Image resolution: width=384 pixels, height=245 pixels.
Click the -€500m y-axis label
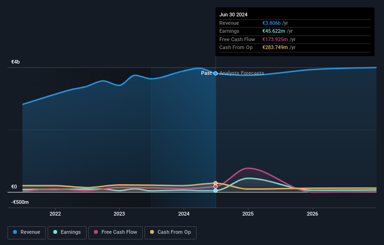[20, 202]
